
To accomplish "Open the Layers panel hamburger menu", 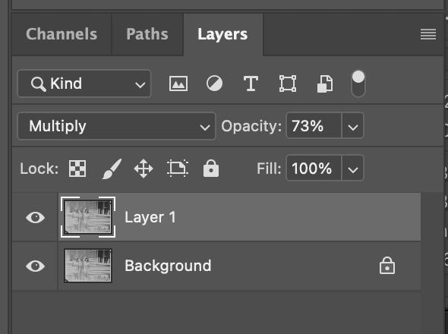I will (428, 34).
